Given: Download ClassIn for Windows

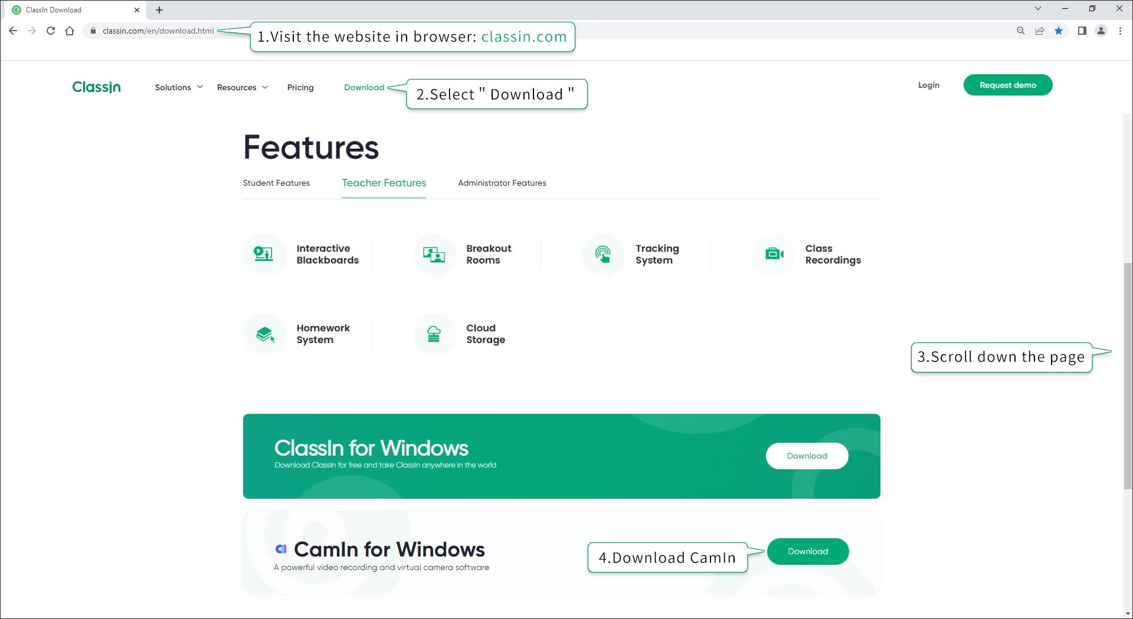Looking at the screenshot, I should [807, 456].
